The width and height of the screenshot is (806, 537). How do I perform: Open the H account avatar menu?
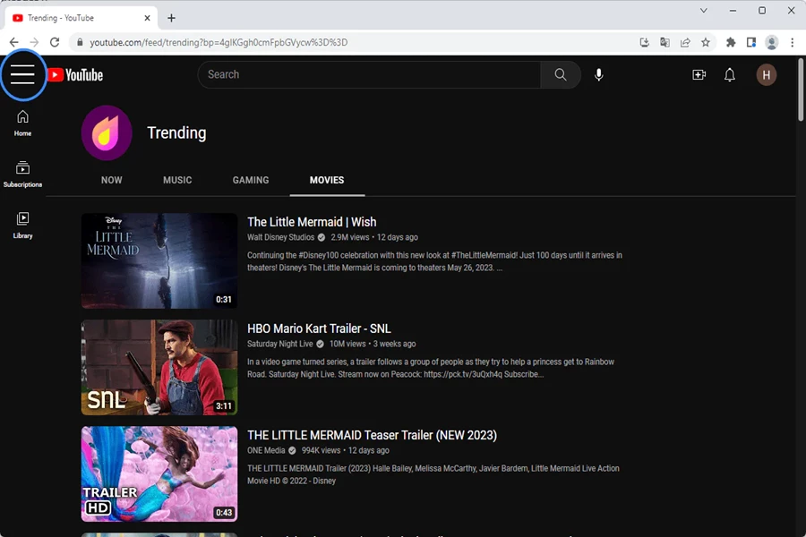pos(766,75)
